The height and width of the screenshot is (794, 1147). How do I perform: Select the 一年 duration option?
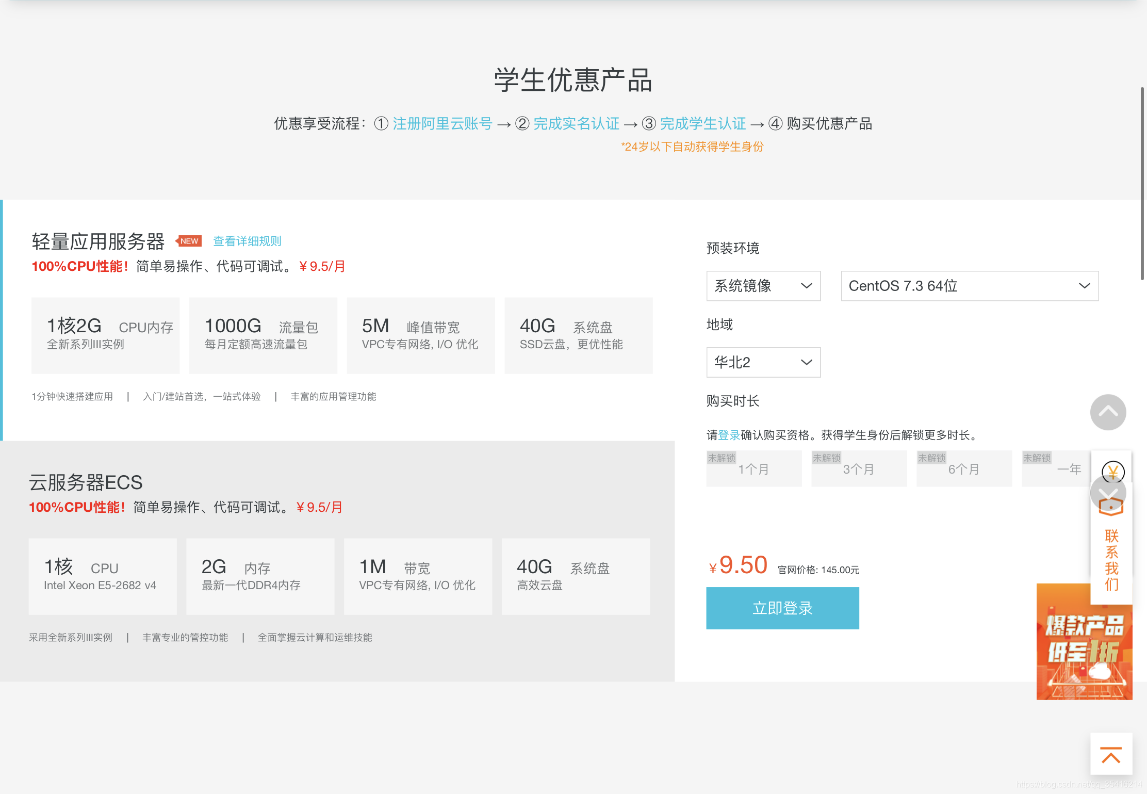point(1056,468)
